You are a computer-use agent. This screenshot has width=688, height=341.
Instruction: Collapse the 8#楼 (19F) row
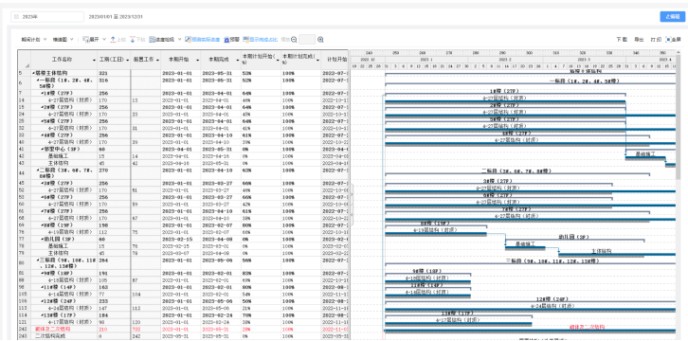click(42, 225)
